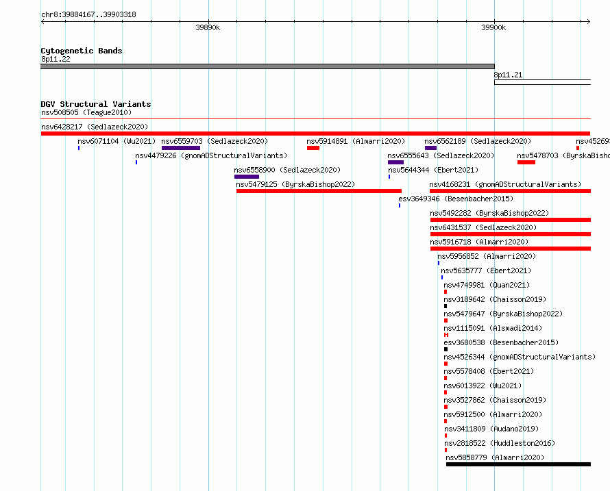
Task: Open nsv1115091 (Alsmadi2014) variant
Action: 493,328
